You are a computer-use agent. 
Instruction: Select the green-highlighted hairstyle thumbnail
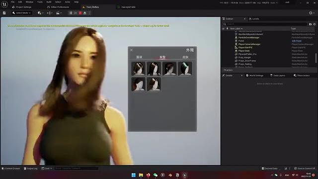point(185,69)
